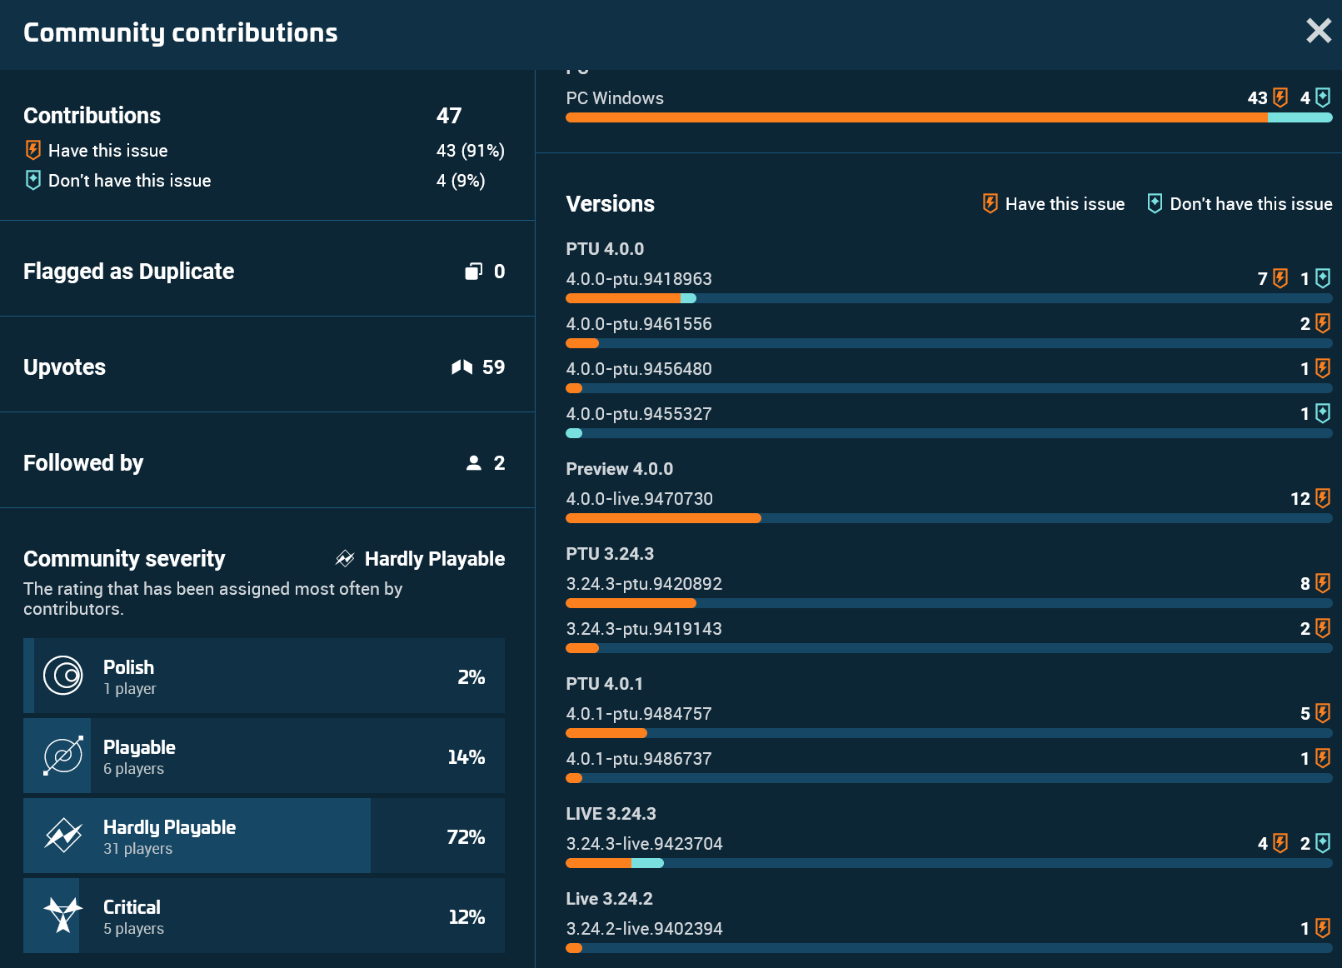This screenshot has width=1342, height=968.
Task: Select the Hardly Playable 72% severity row
Action: [x=264, y=836]
